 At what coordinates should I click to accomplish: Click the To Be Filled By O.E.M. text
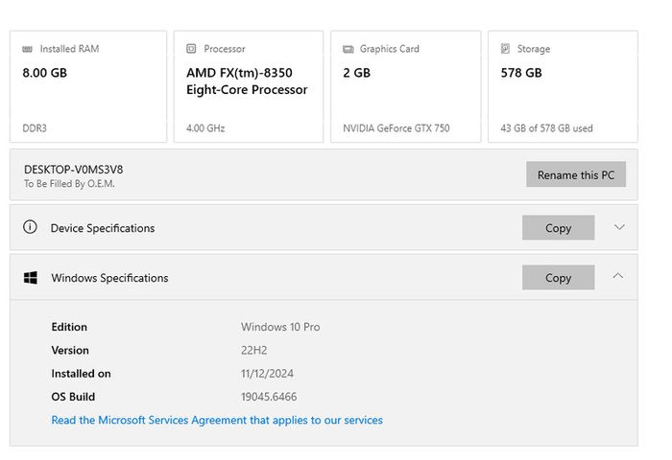[x=69, y=184]
